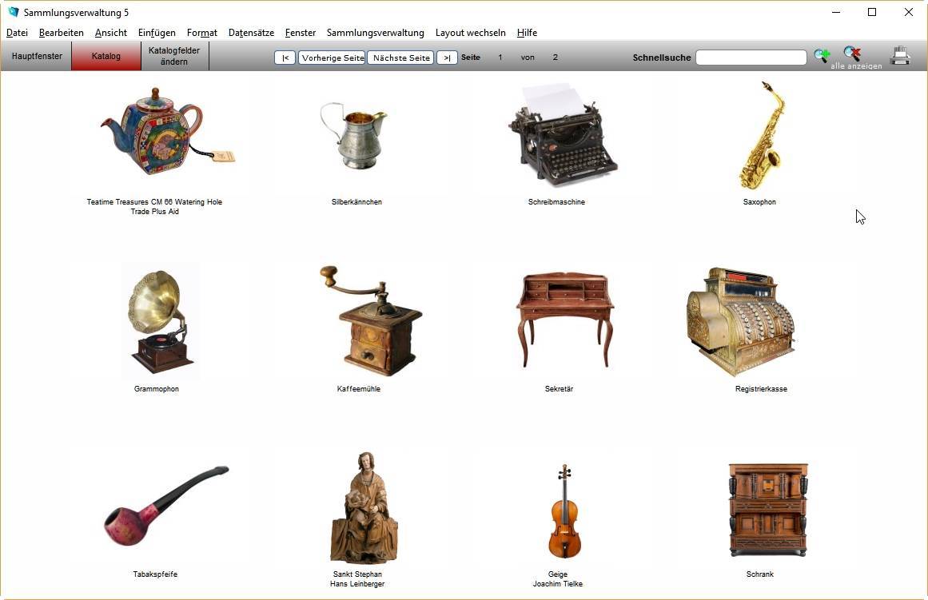Image resolution: width=928 pixels, height=600 pixels.
Task: Open the Hilfe menu
Action: [527, 33]
